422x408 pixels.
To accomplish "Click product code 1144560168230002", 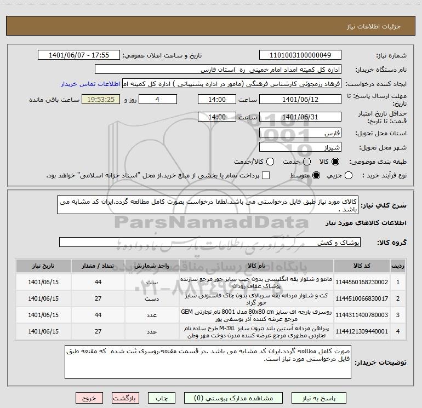I will (362, 282).
